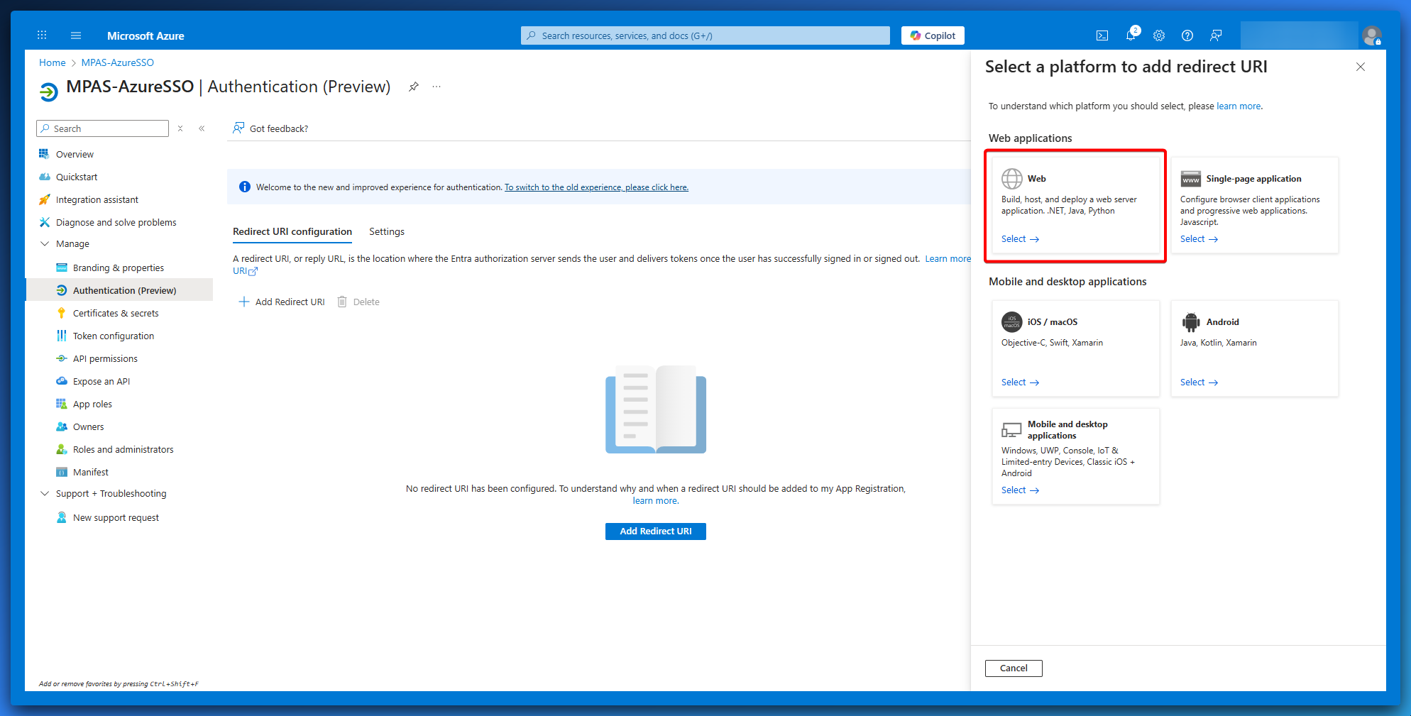Viewport: 1411px width, 716px height.
Task: Click Select under iOS / macOS
Action: point(1021,382)
